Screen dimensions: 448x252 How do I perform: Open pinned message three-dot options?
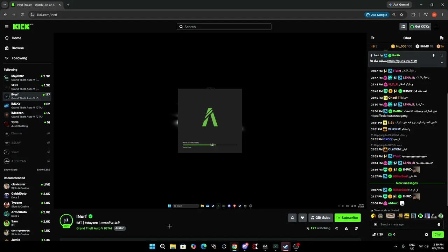coord(442,56)
